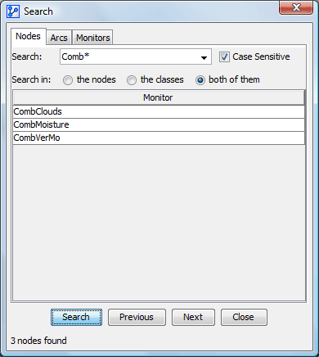The height and width of the screenshot is (357, 319).
Task: Choose 'both of them' radio option
Action: [x=200, y=80]
